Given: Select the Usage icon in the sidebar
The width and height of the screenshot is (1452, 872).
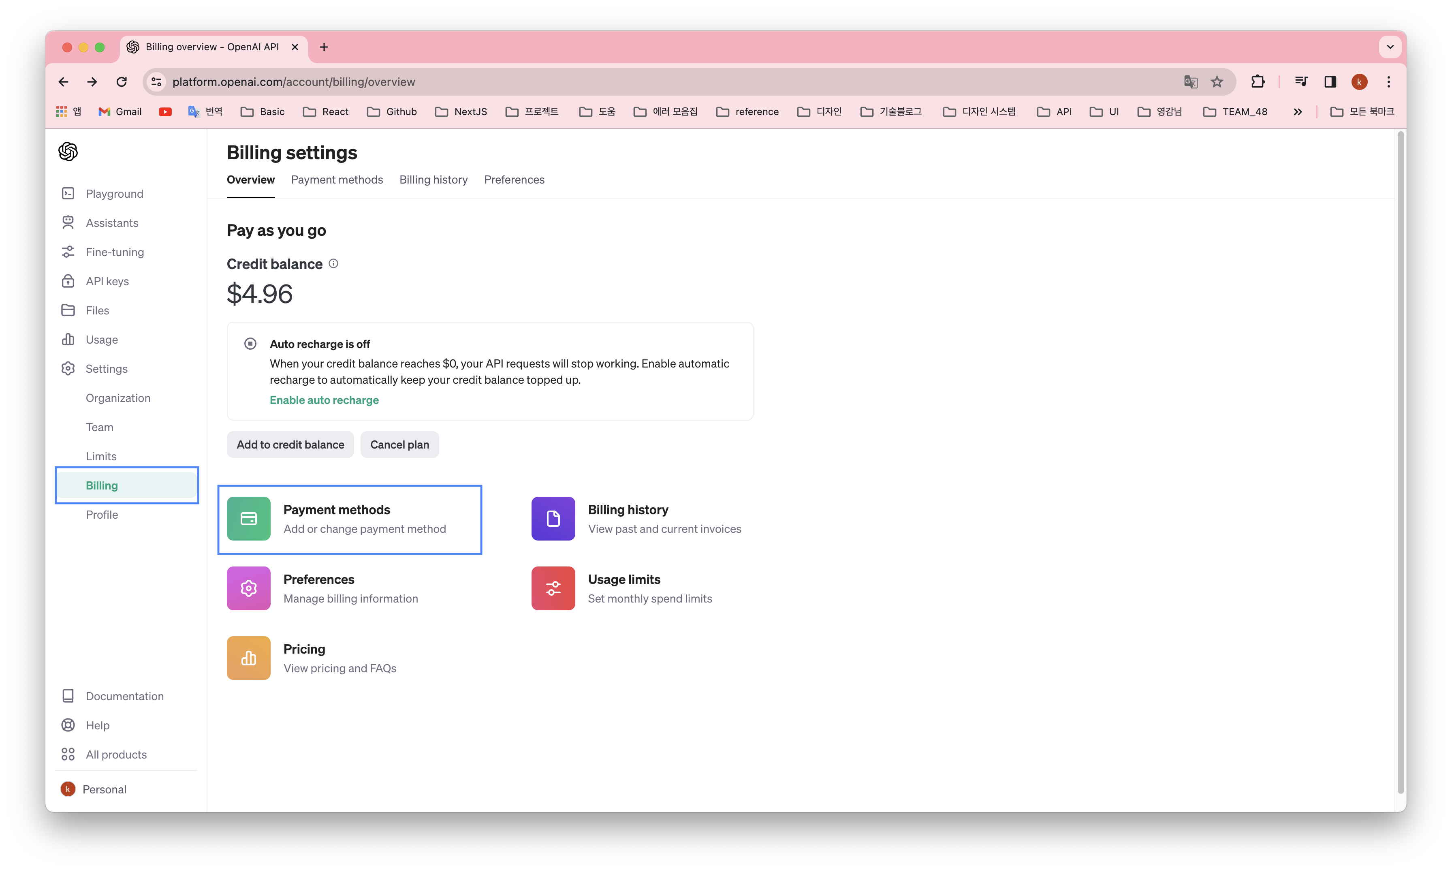Looking at the screenshot, I should pos(68,339).
